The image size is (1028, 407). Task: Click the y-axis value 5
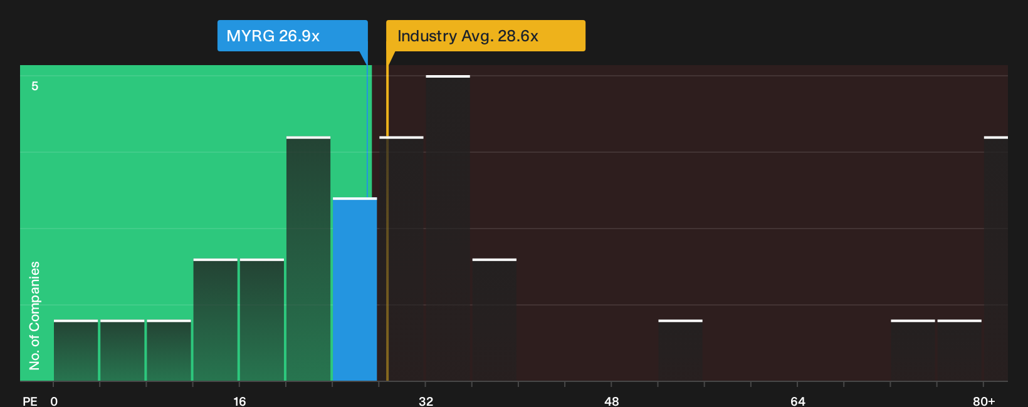coord(35,86)
